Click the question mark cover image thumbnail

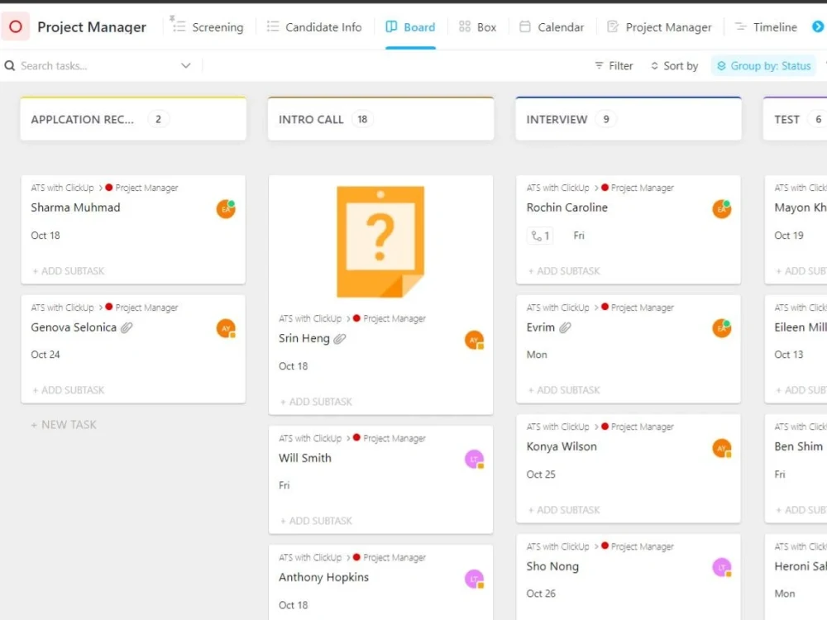(x=380, y=241)
